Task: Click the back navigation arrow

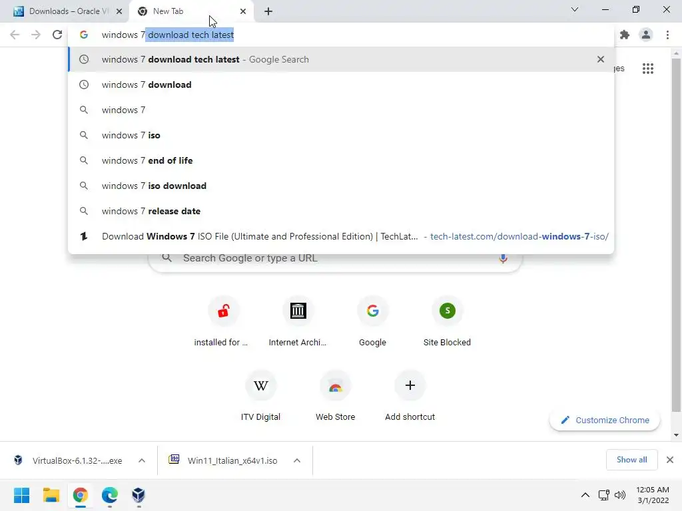Action: point(15,35)
